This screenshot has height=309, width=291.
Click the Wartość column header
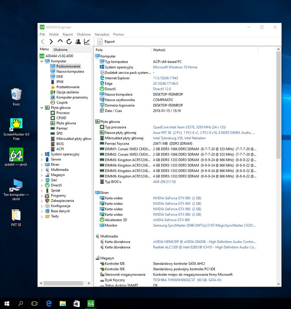pyautogui.click(x=205, y=50)
